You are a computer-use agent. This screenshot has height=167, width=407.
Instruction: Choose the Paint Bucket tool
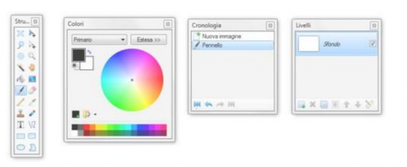(x=21, y=79)
